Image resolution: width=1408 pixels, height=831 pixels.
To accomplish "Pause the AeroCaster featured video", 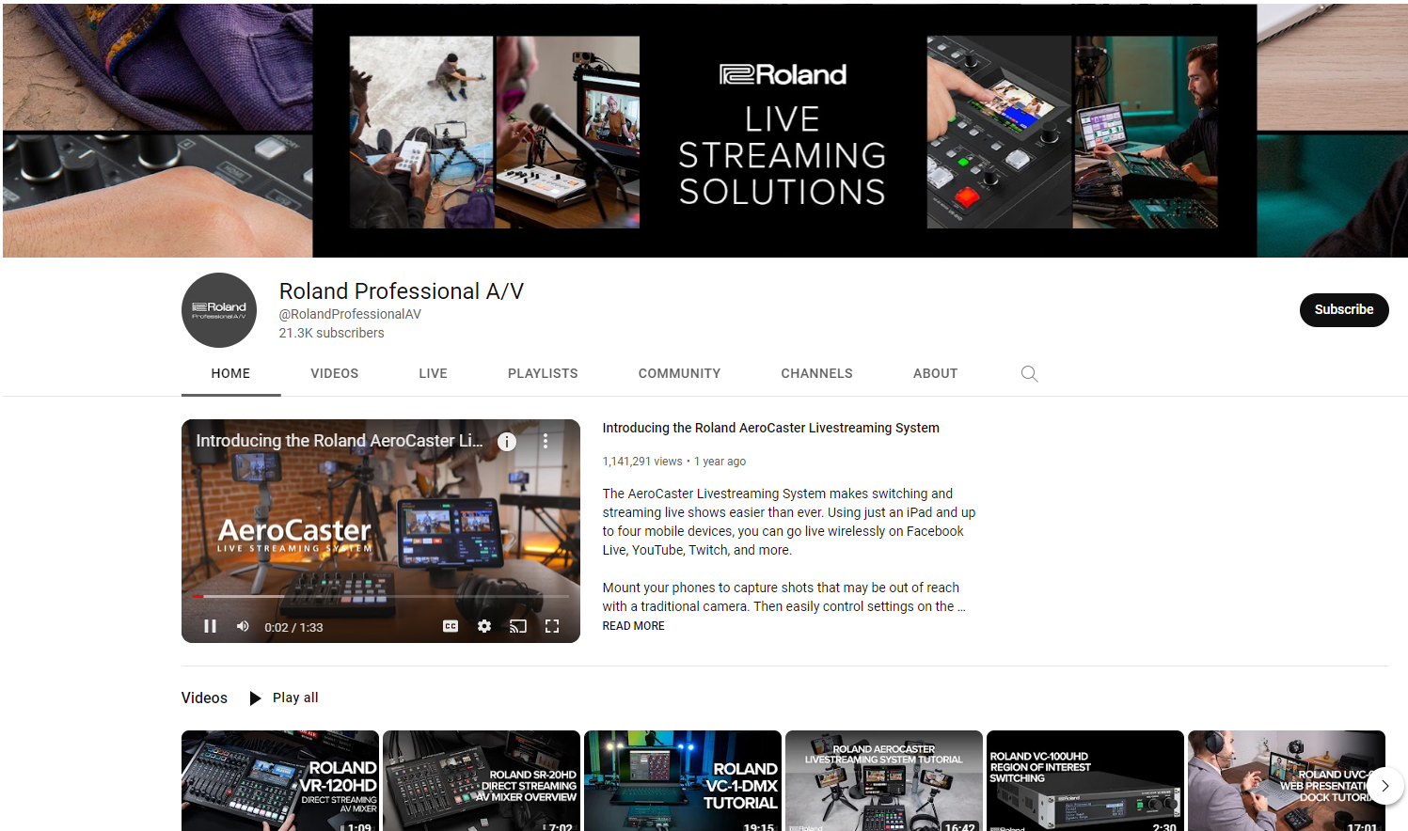I will tap(210, 626).
